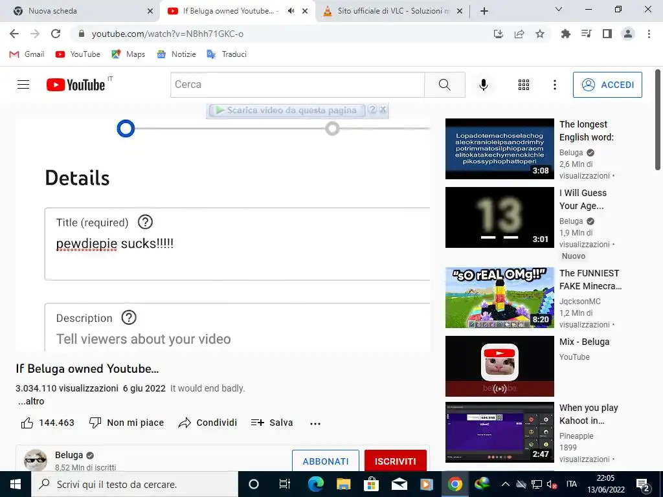Open media controls icon in toolbar
663x497 pixels.
pos(586,34)
